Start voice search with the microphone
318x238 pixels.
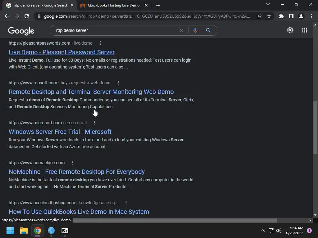(195, 30)
